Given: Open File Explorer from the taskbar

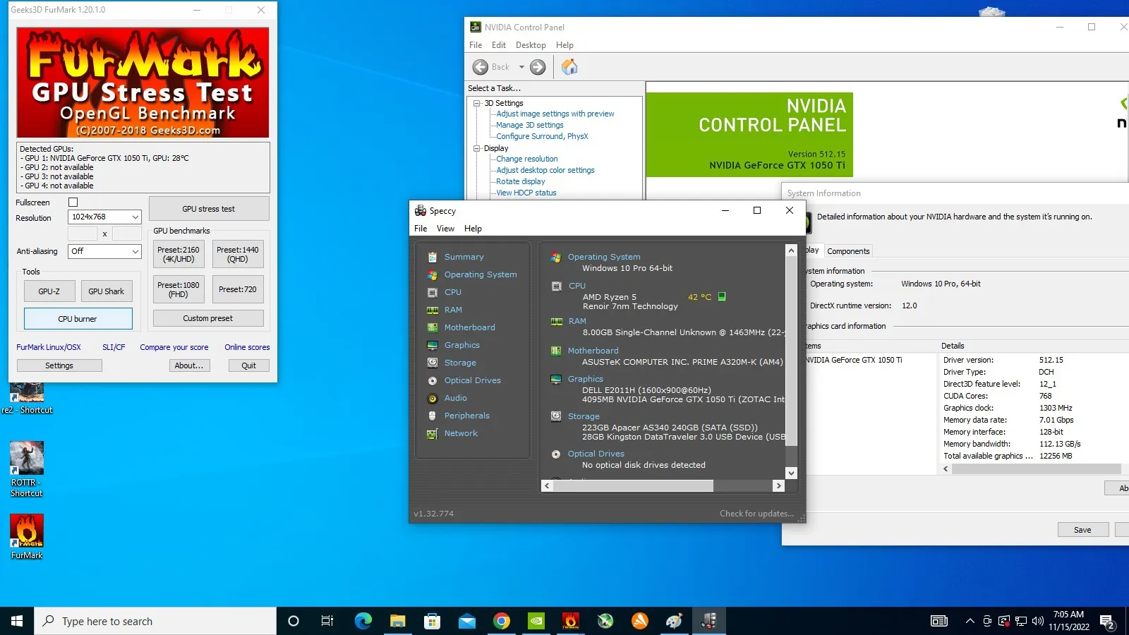Looking at the screenshot, I should [397, 621].
